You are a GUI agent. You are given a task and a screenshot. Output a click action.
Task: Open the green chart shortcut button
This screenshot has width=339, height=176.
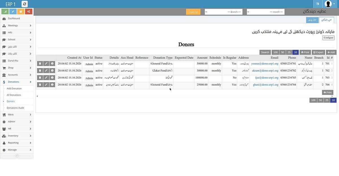coord(5,12)
